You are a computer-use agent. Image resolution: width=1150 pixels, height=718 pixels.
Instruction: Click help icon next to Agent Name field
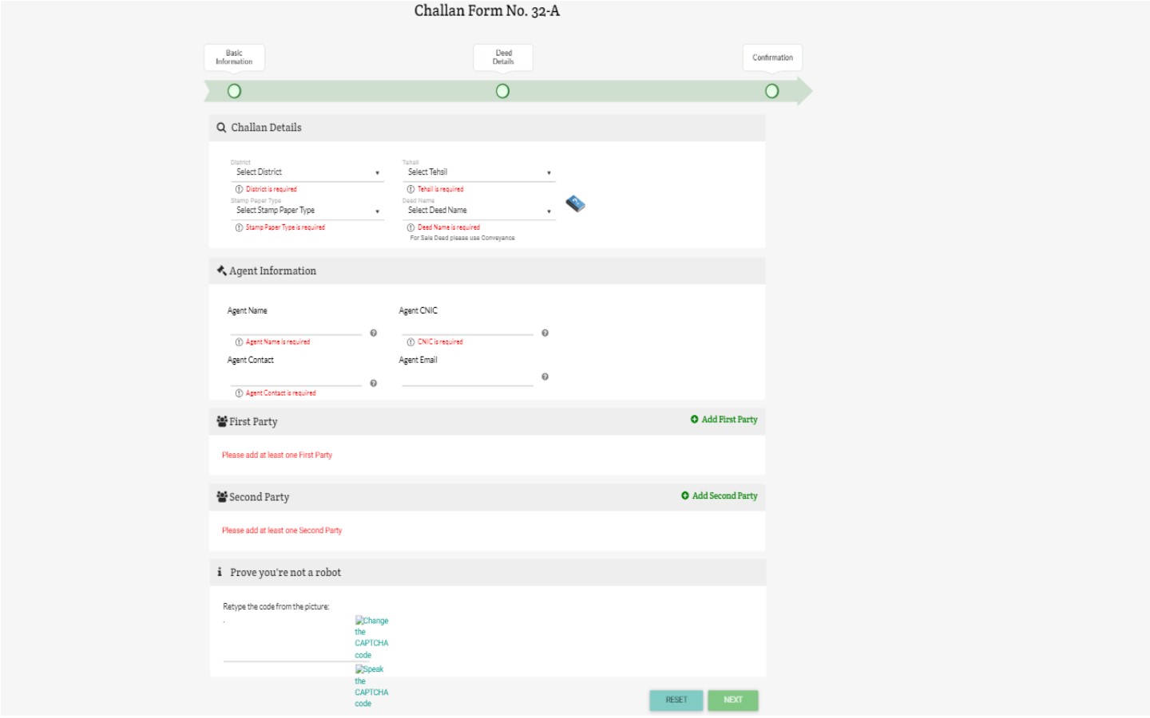[373, 333]
